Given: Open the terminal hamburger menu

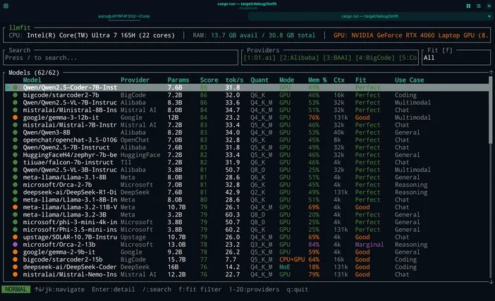Looking at the screenshot, I should (477, 6).
